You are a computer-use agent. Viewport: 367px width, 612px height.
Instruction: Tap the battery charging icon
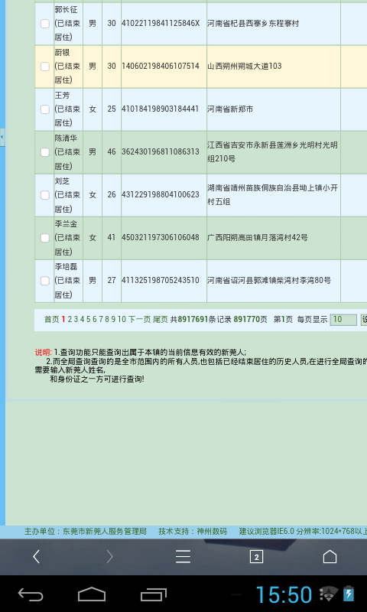coord(349,594)
